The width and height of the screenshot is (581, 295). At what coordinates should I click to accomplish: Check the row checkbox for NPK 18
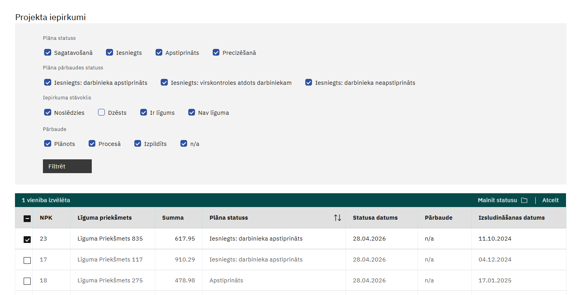click(x=27, y=281)
